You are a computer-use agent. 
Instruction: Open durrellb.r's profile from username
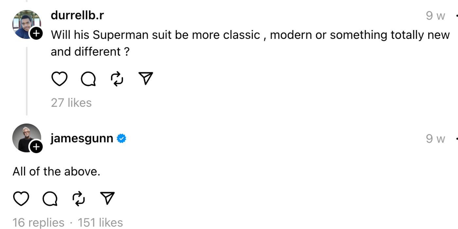[77, 15]
